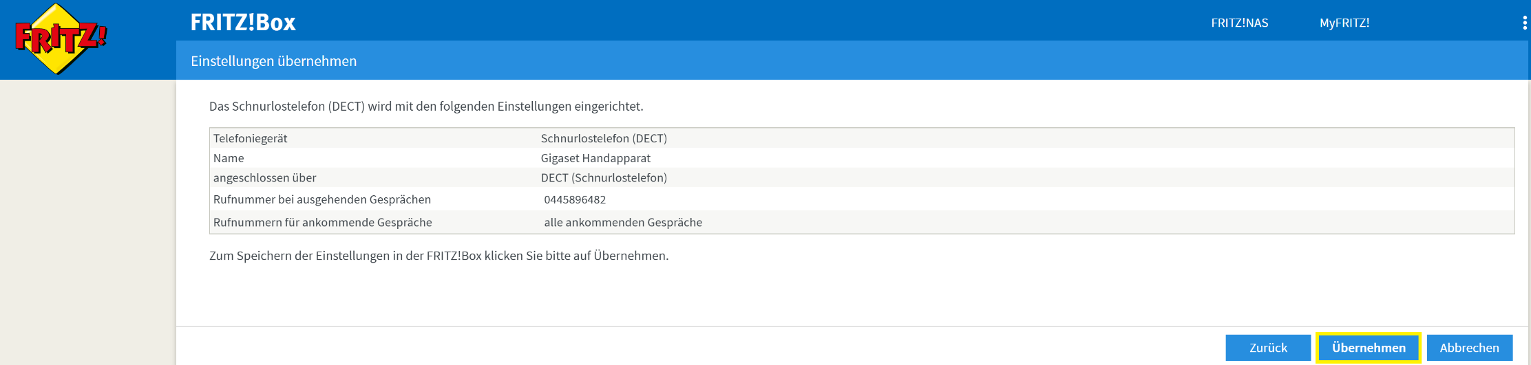Cancel setup with Abbrechen

[1469, 348]
